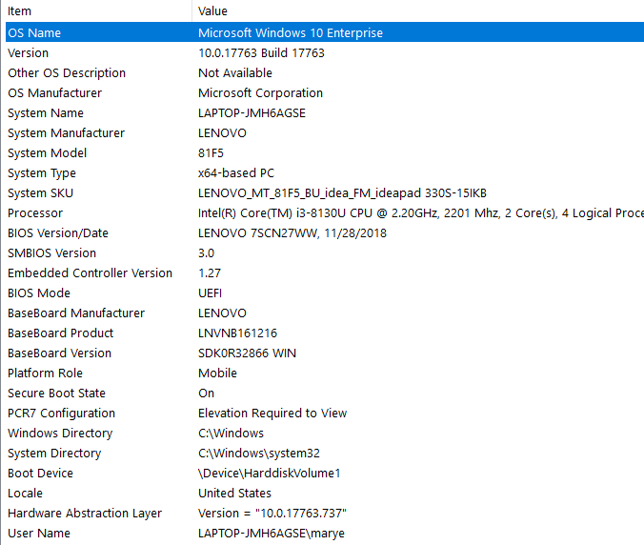Click the value Microsoft Corporation
This screenshot has height=545, width=644.
pyautogui.click(x=260, y=93)
